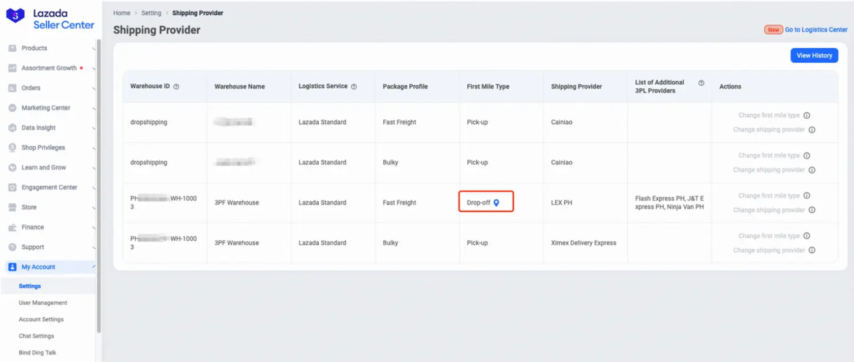This screenshot has width=854, height=362.
Task: Expand the Learn and Grow menu chevron
Action: point(94,168)
